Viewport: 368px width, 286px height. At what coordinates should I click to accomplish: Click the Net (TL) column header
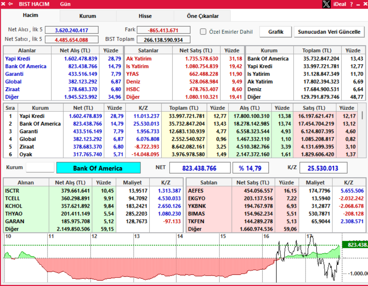coord(83,108)
